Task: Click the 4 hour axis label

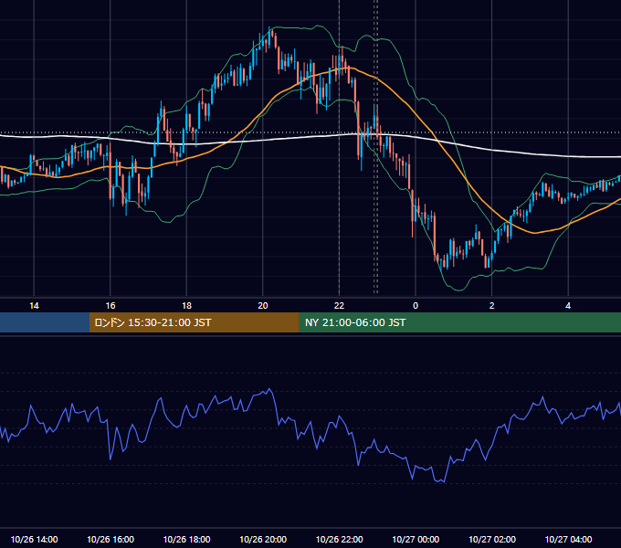Action: point(568,306)
